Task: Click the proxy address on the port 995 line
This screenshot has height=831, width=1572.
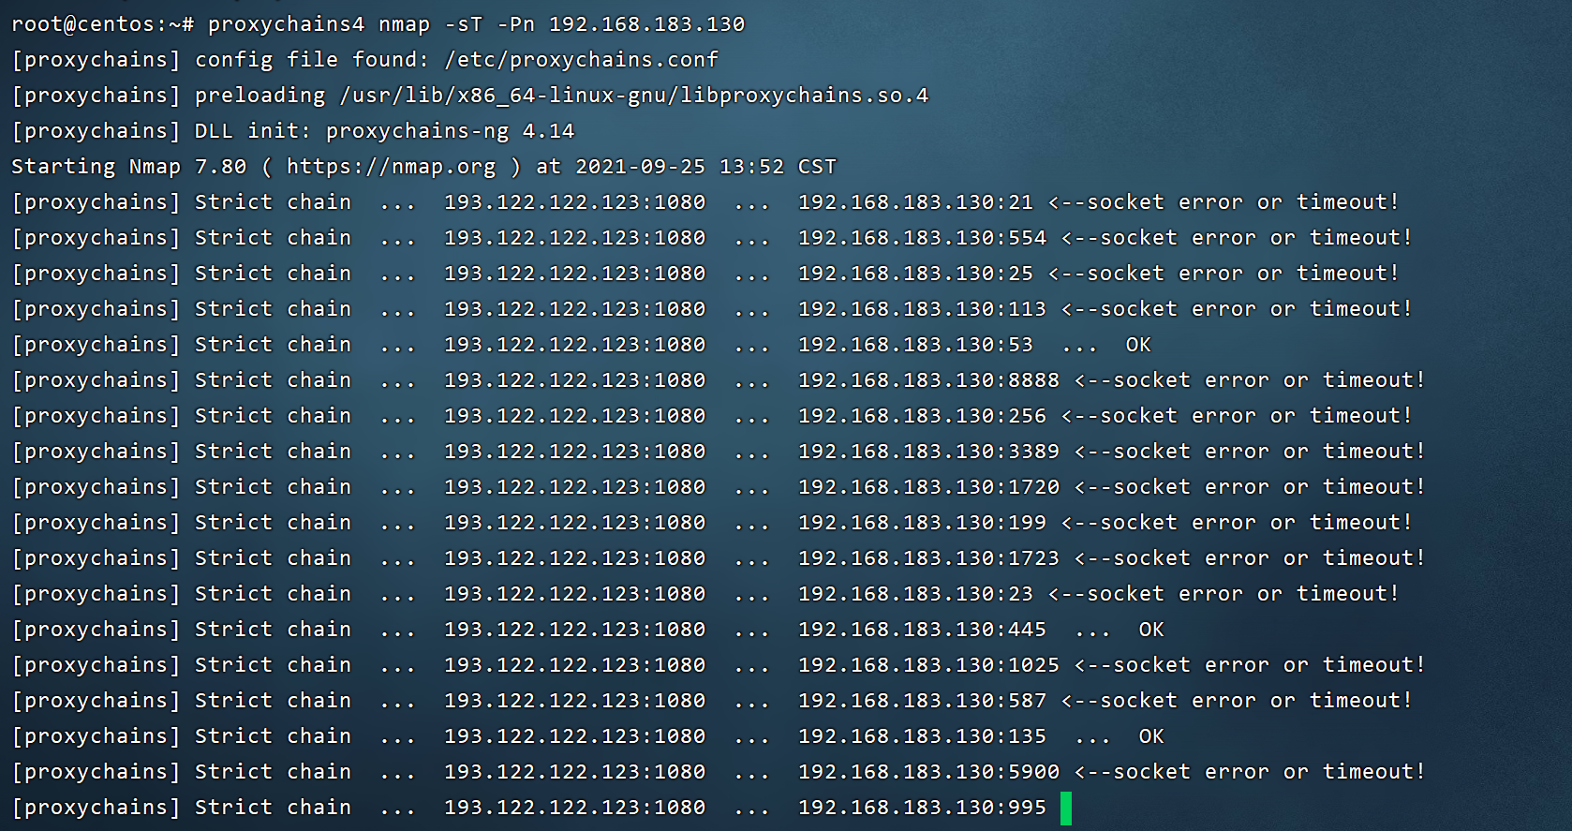Action: pos(574,808)
